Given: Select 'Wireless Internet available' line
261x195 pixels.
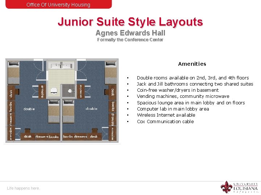Looking at the screenshot, I should coord(166,115).
